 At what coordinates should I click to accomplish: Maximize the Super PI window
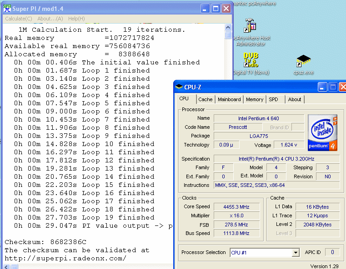pos(216,9)
